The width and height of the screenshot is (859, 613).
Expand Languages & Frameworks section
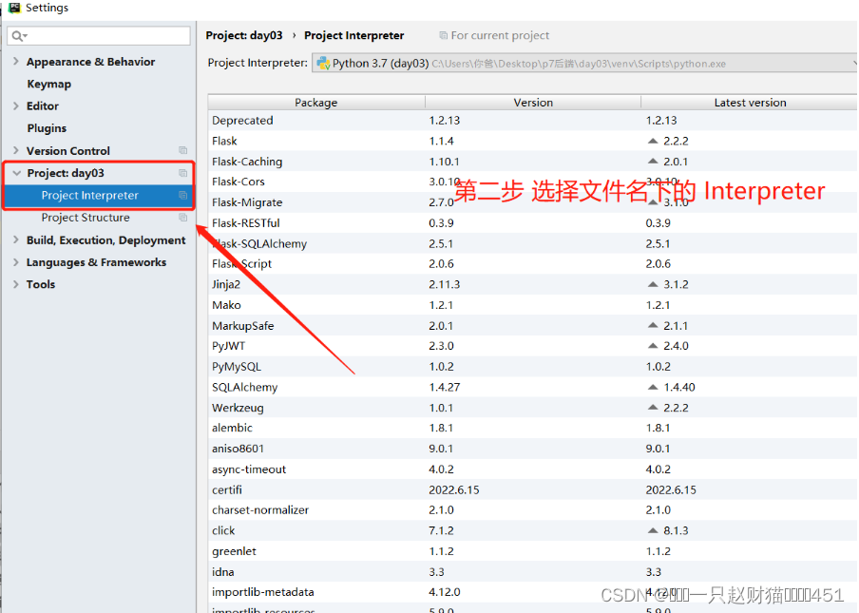(x=16, y=262)
